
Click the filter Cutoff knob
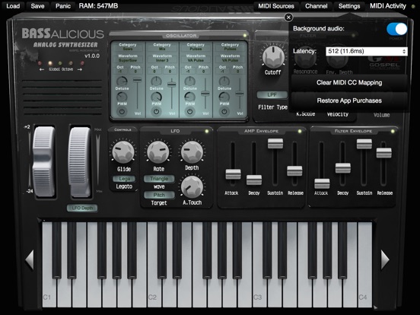point(273,57)
